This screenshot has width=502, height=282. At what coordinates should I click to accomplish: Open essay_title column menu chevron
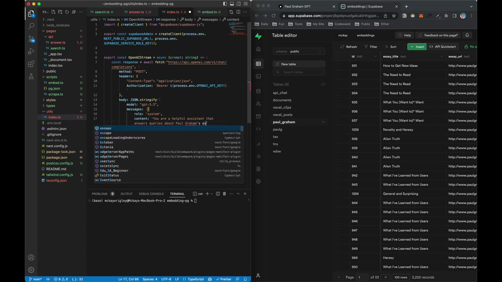[x=442, y=56]
